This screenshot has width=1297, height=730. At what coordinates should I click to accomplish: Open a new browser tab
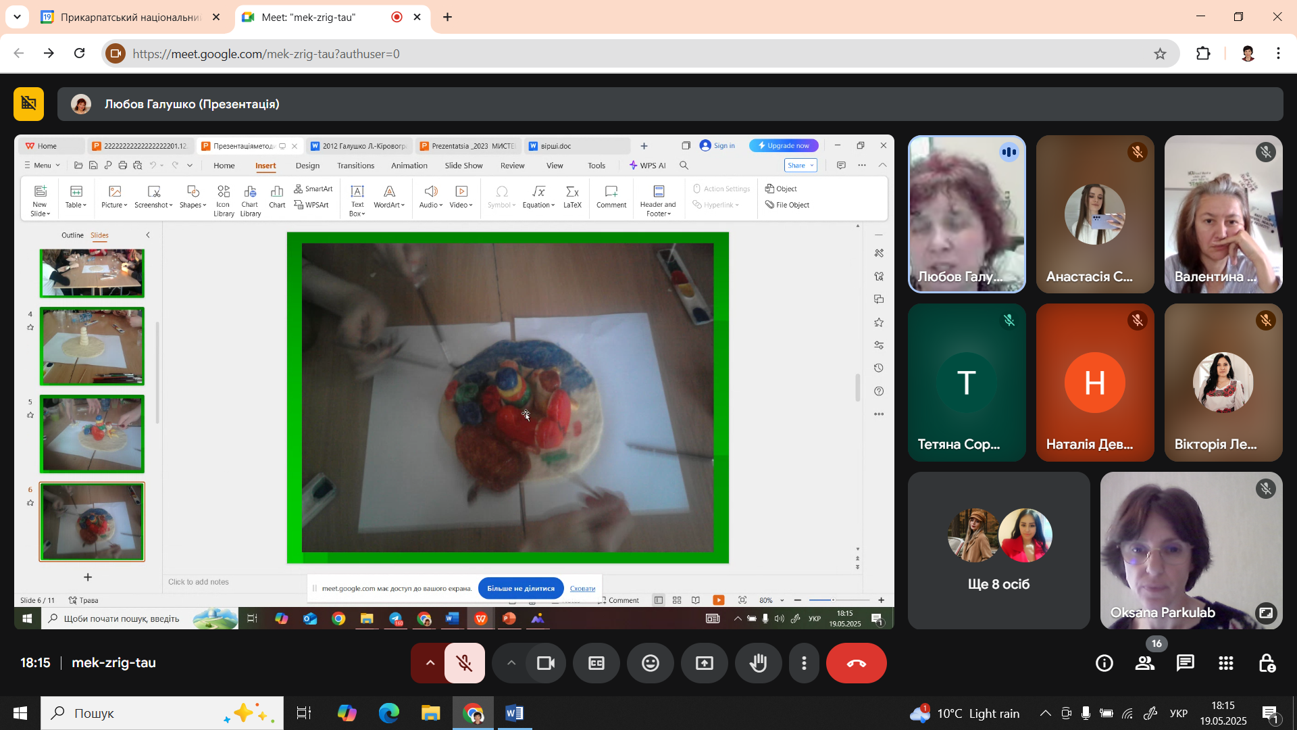447,17
